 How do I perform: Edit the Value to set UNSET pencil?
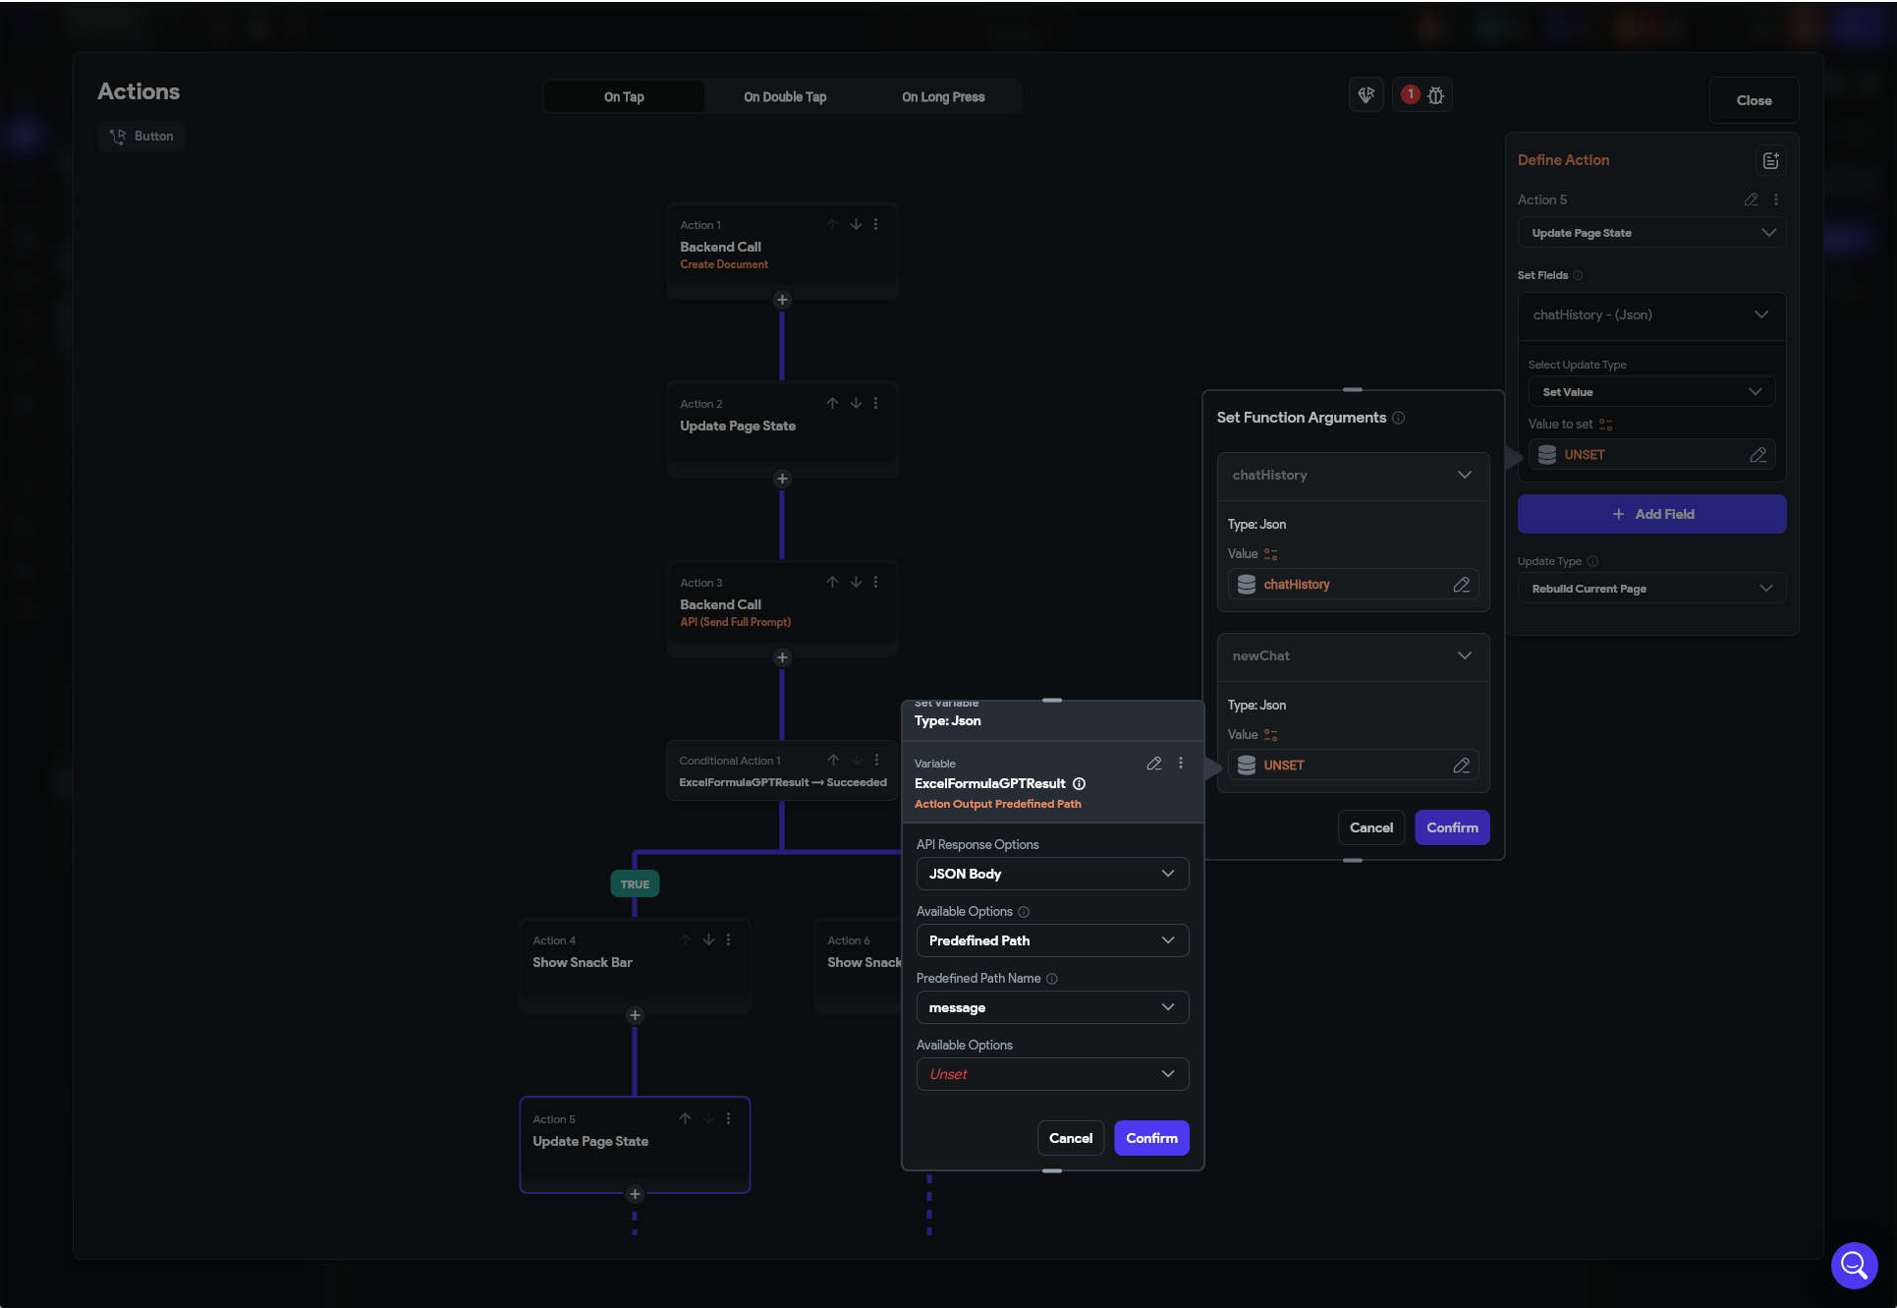1758,455
